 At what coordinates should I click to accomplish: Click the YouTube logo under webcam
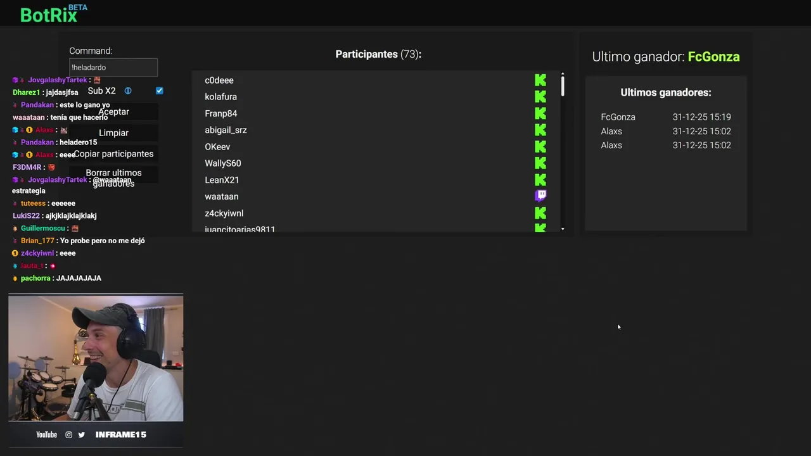(46, 434)
